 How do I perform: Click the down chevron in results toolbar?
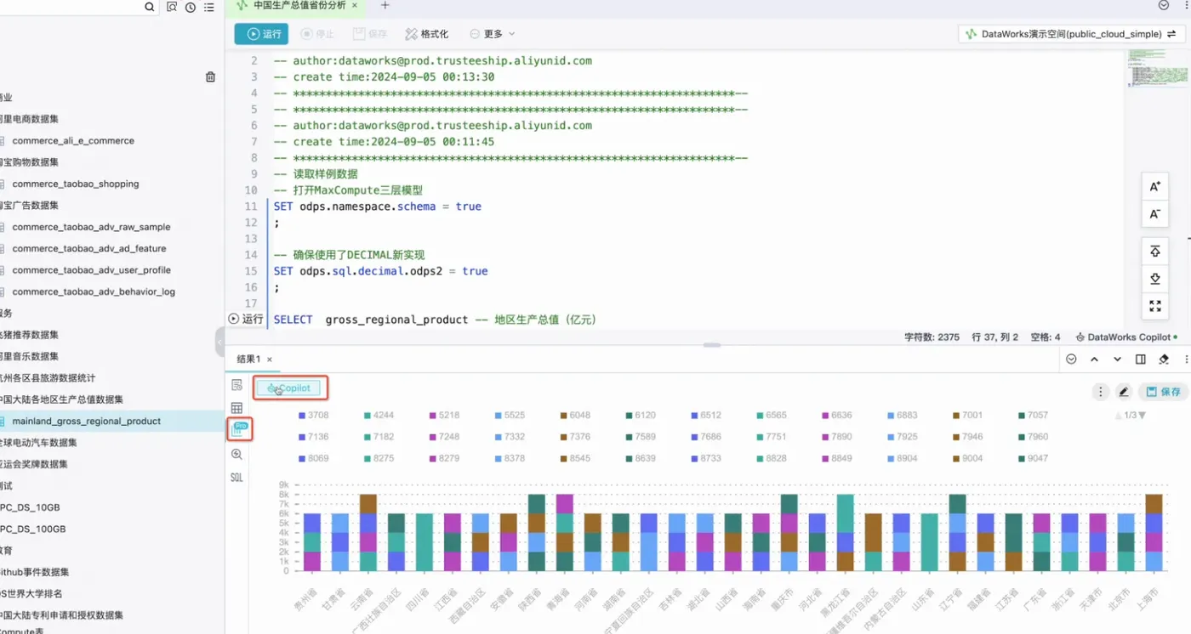click(x=1118, y=359)
